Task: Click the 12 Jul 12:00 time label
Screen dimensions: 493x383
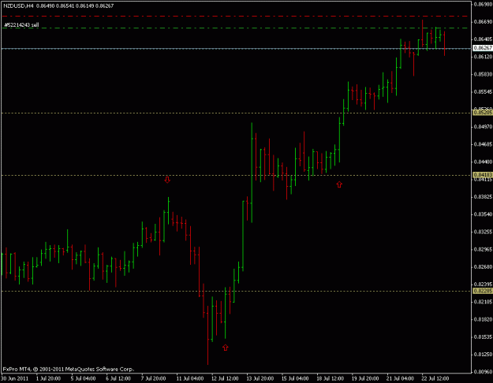Action: tap(225, 378)
